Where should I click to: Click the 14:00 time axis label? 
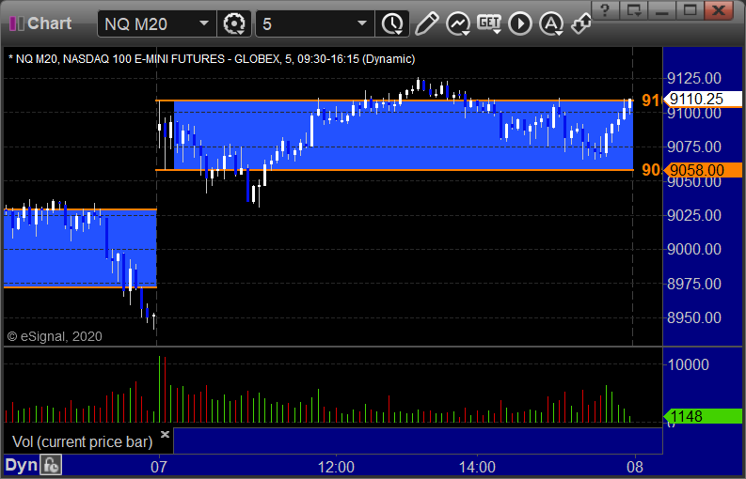point(477,467)
